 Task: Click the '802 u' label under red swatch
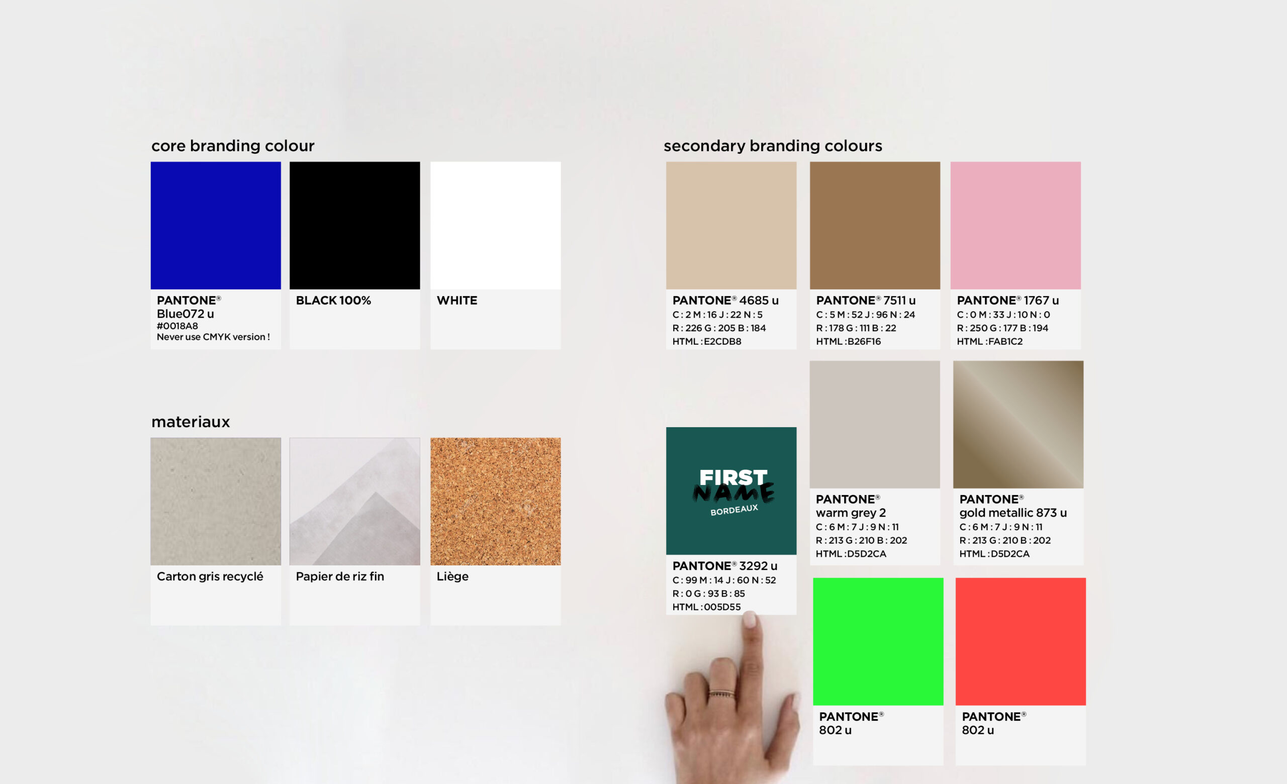tap(978, 730)
